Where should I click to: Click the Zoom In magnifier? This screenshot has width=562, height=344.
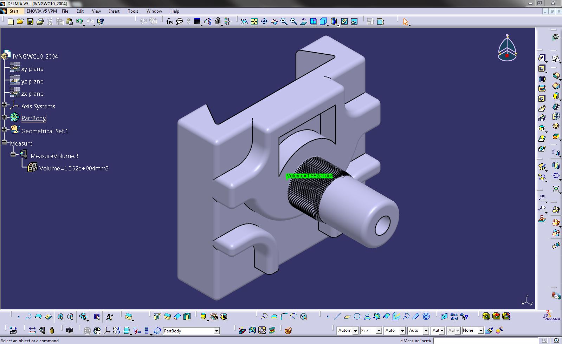(284, 21)
